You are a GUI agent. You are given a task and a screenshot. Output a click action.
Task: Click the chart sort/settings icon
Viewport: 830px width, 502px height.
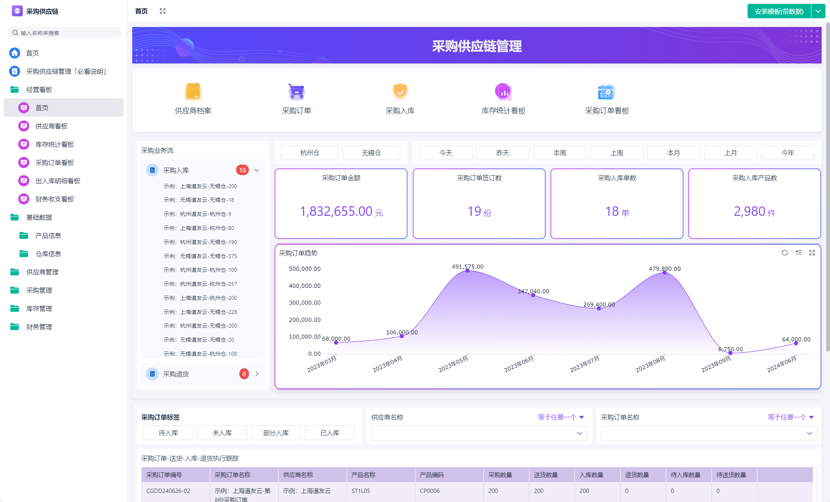(798, 253)
